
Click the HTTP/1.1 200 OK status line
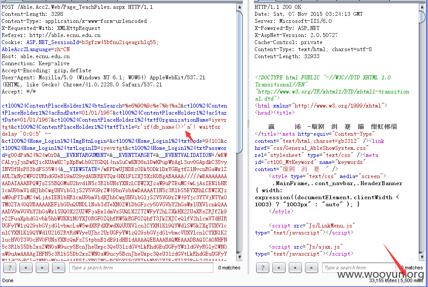(x=278, y=7)
